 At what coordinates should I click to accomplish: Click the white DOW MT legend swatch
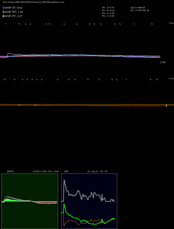coord(3,12)
